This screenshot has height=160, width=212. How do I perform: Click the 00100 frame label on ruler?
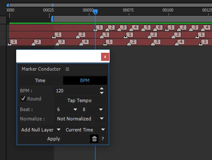[168, 10]
